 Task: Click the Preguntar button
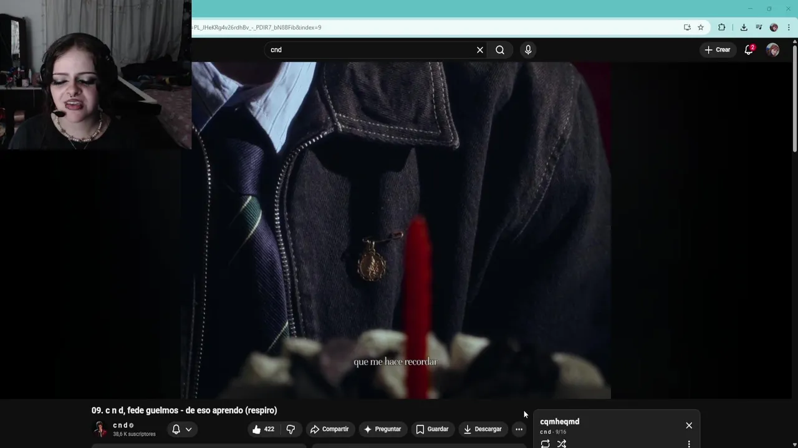click(x=382, y=429)
